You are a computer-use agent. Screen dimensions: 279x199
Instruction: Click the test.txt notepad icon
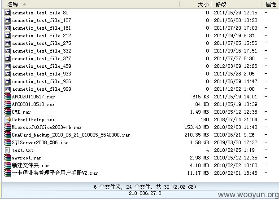[8, 150]
